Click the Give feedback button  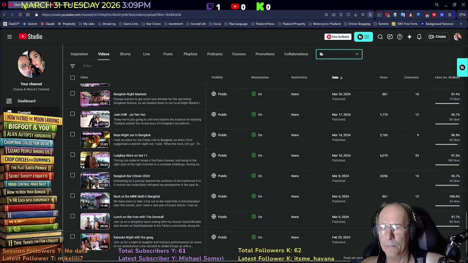(x=338, y=37)
